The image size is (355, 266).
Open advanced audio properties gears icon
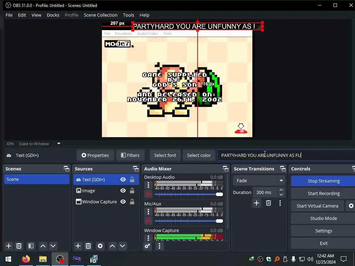click(x=147, y=246)
